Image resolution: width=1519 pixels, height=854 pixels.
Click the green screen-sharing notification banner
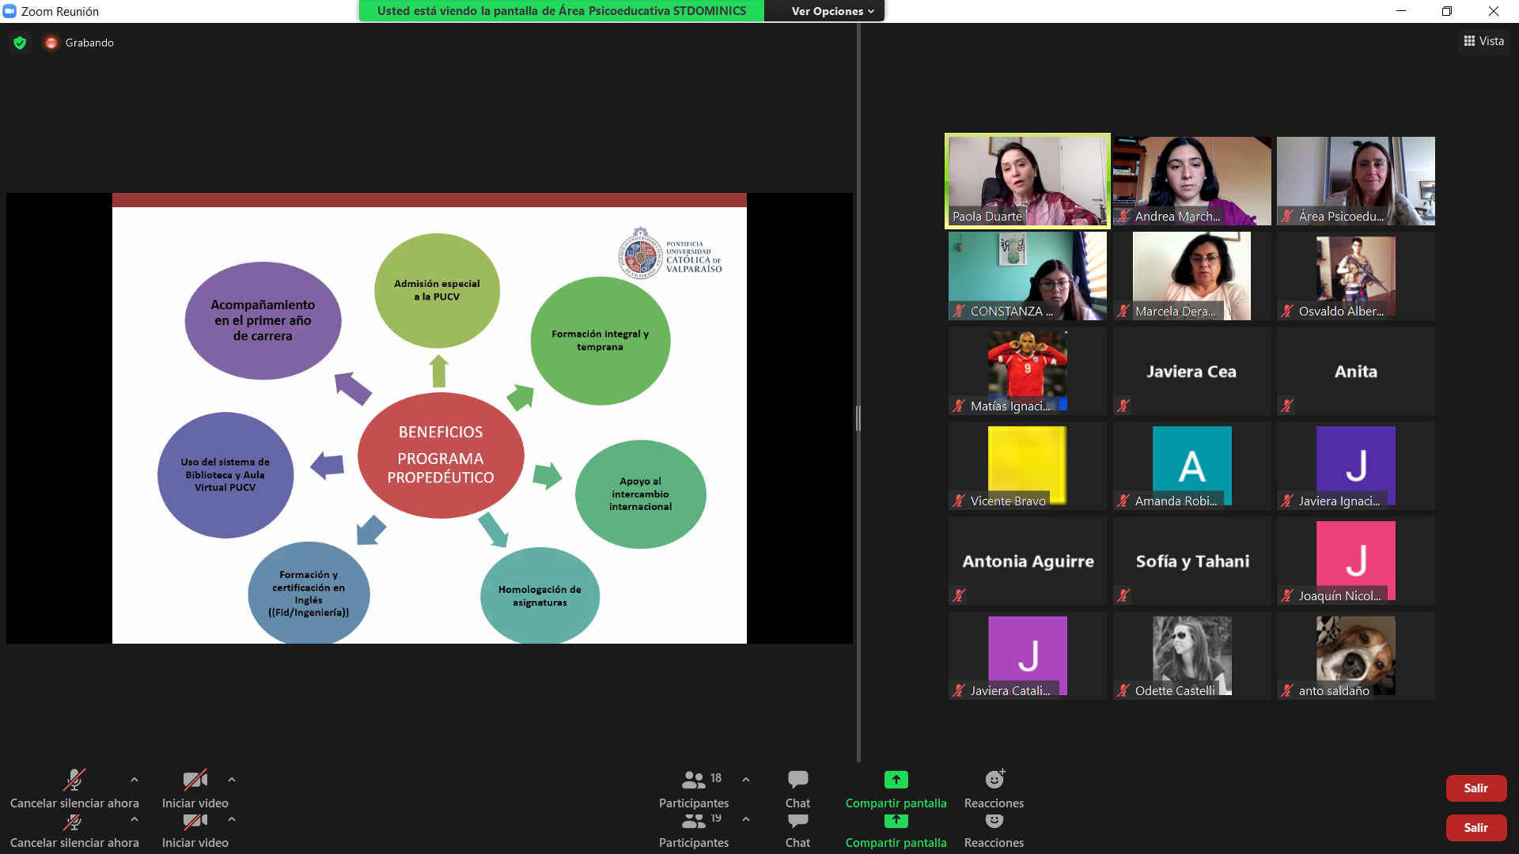click(561, 11)
